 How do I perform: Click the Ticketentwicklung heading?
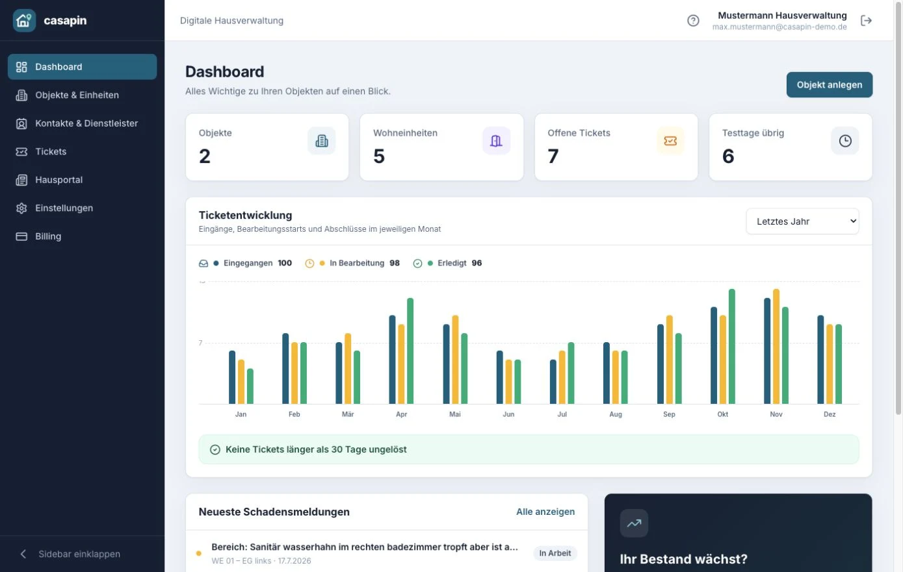click(x=246, y=216)
